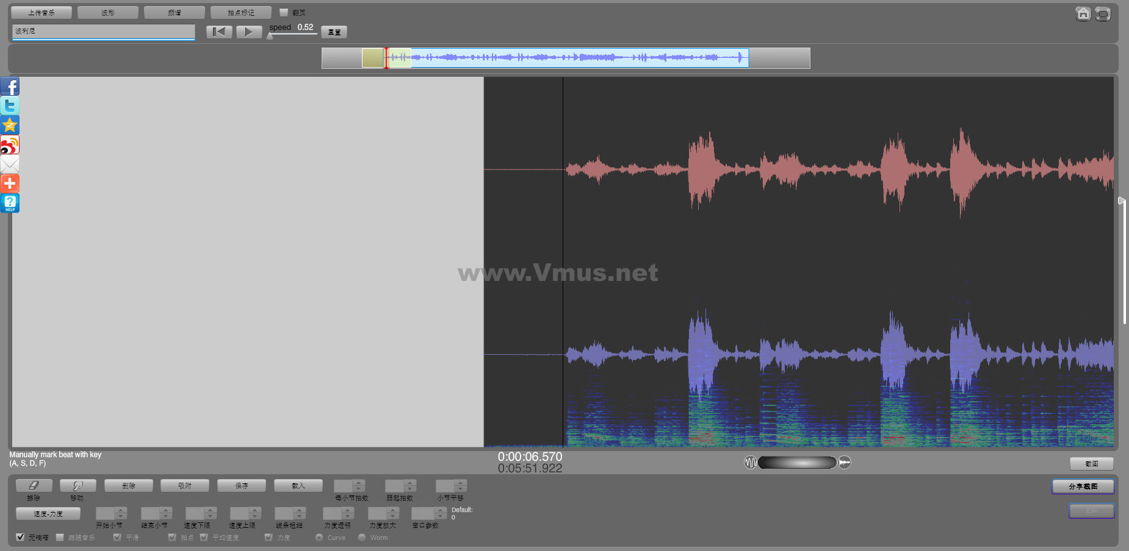Image resolution: width=1129 pixels, height=551 pixels.
Task: Click the red playhead marker in overview
Action: pyautogui.click(x=386, y=58)
